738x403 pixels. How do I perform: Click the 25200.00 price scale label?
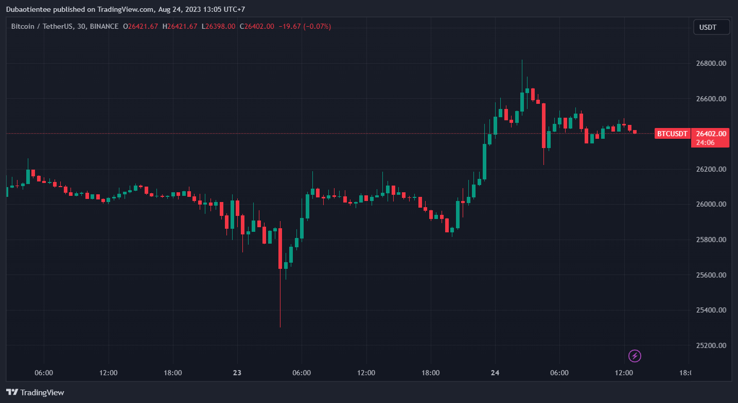click(711, 345)
